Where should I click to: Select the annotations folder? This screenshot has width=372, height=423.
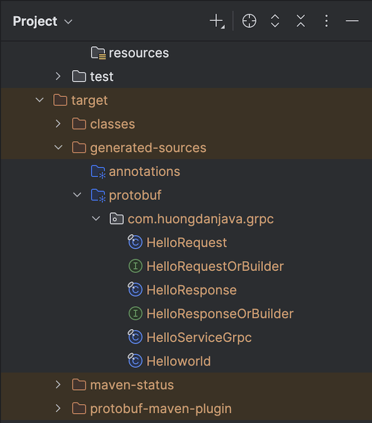[144, 171]
